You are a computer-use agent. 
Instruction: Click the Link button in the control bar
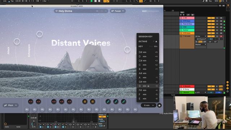click(5, 1)
